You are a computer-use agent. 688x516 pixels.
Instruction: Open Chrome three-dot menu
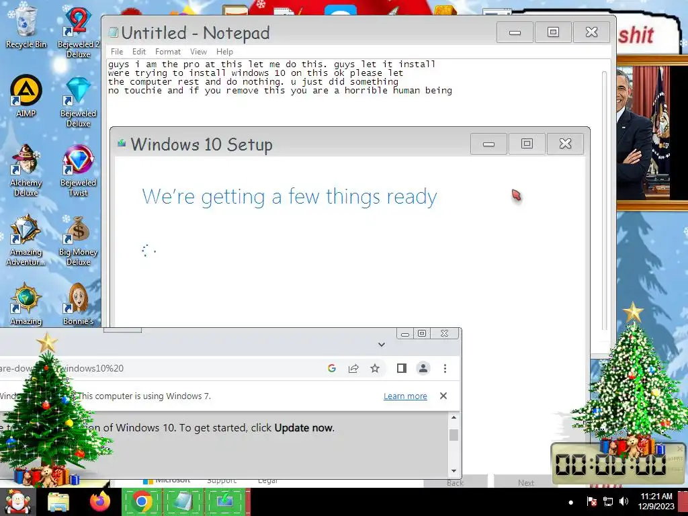[445, 368]
